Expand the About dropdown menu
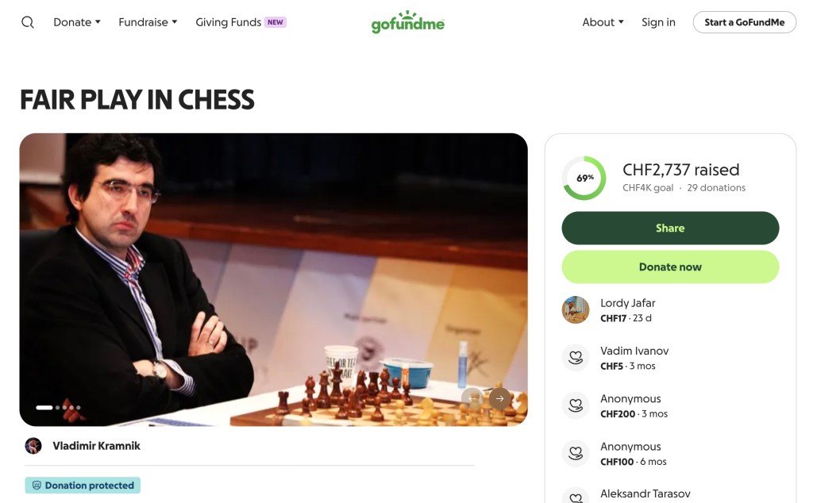The width and height of the screenshot is (813, 503). click(x=603, y=22)
